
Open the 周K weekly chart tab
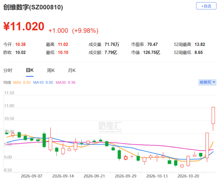pos(51,70)
